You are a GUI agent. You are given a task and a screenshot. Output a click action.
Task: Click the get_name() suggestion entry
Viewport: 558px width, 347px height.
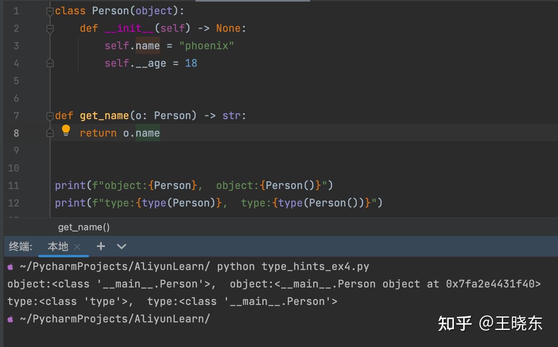pos(83,227)
